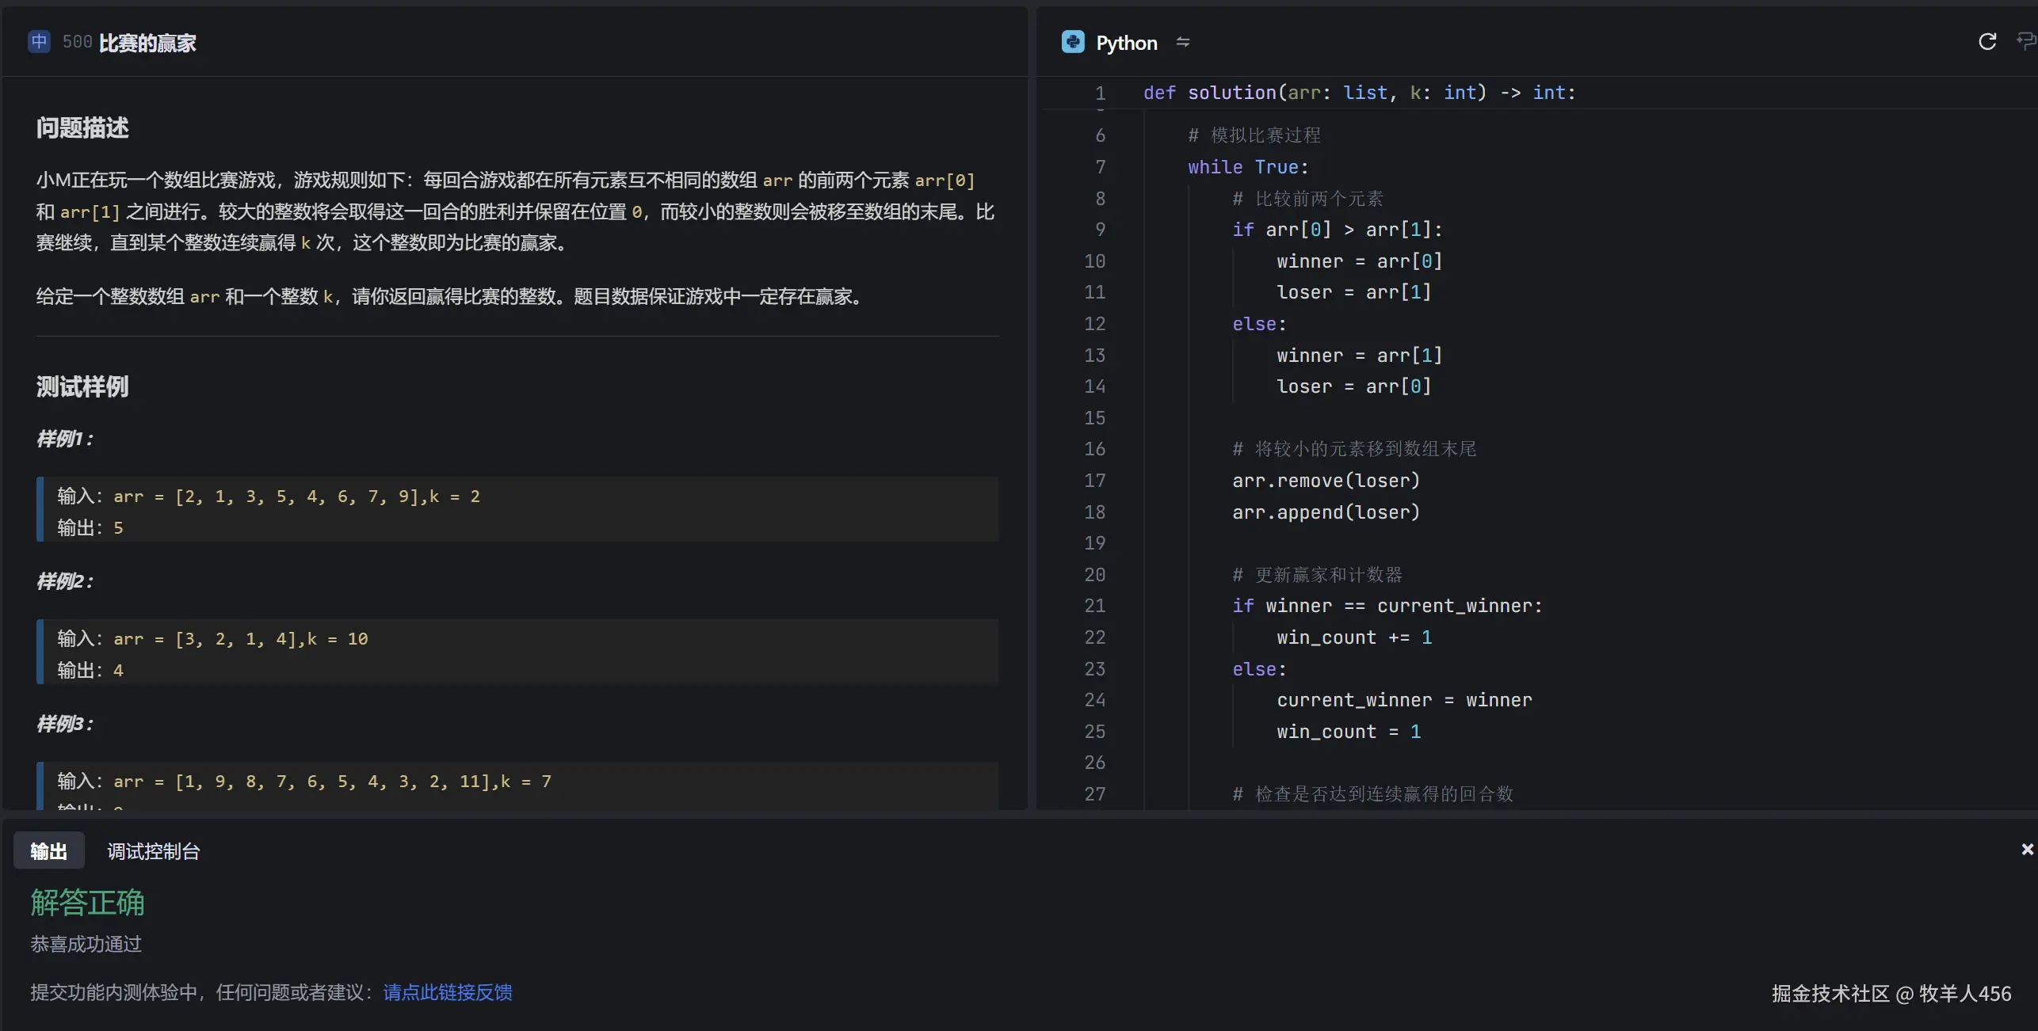
Task: Click the 解答正确 result message
Action: [x=87, y=903]
